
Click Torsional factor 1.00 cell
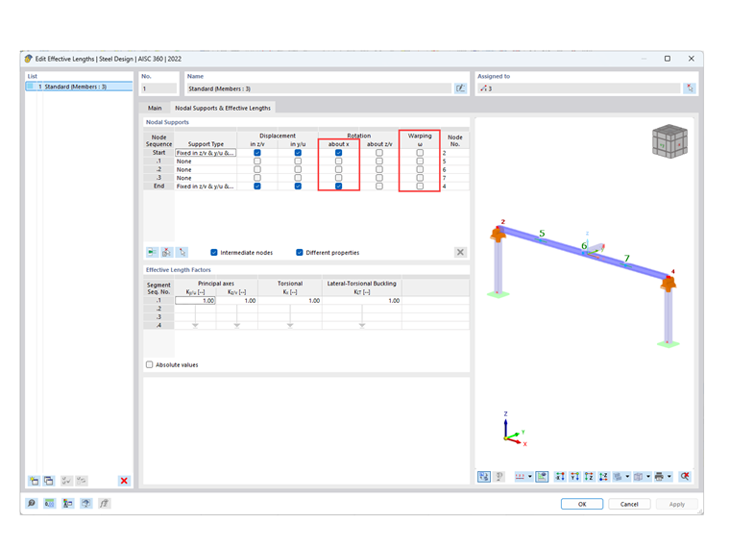click(289, 301)
